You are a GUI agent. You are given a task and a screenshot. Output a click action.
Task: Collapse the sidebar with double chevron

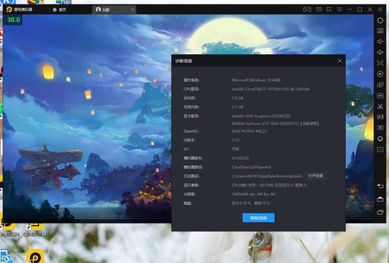(380, 10)
